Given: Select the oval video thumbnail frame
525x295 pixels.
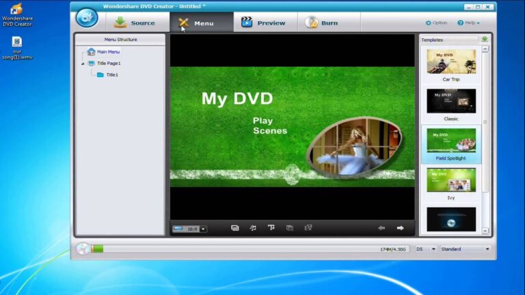Looking at the screenshot, I should point(355,147).
